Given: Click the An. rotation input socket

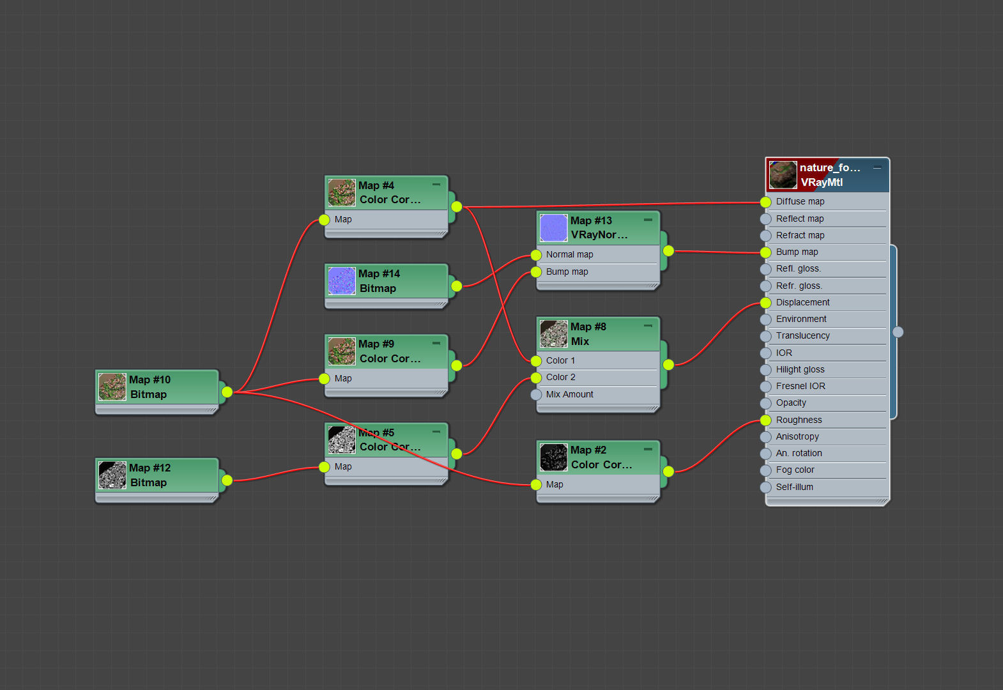Looking at the screenshot, I should click(766, 454).
